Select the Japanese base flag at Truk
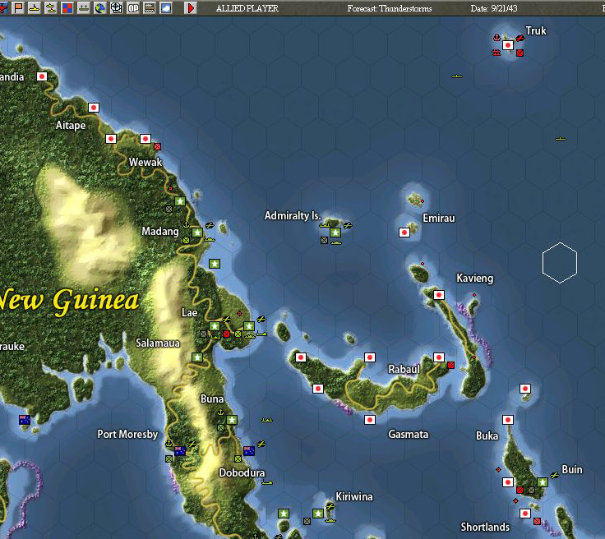Viewport: 605px width, 539px height. coord(508,45)
